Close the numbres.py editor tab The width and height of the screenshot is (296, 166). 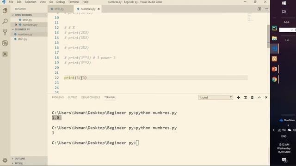click(x=99, y=9)
